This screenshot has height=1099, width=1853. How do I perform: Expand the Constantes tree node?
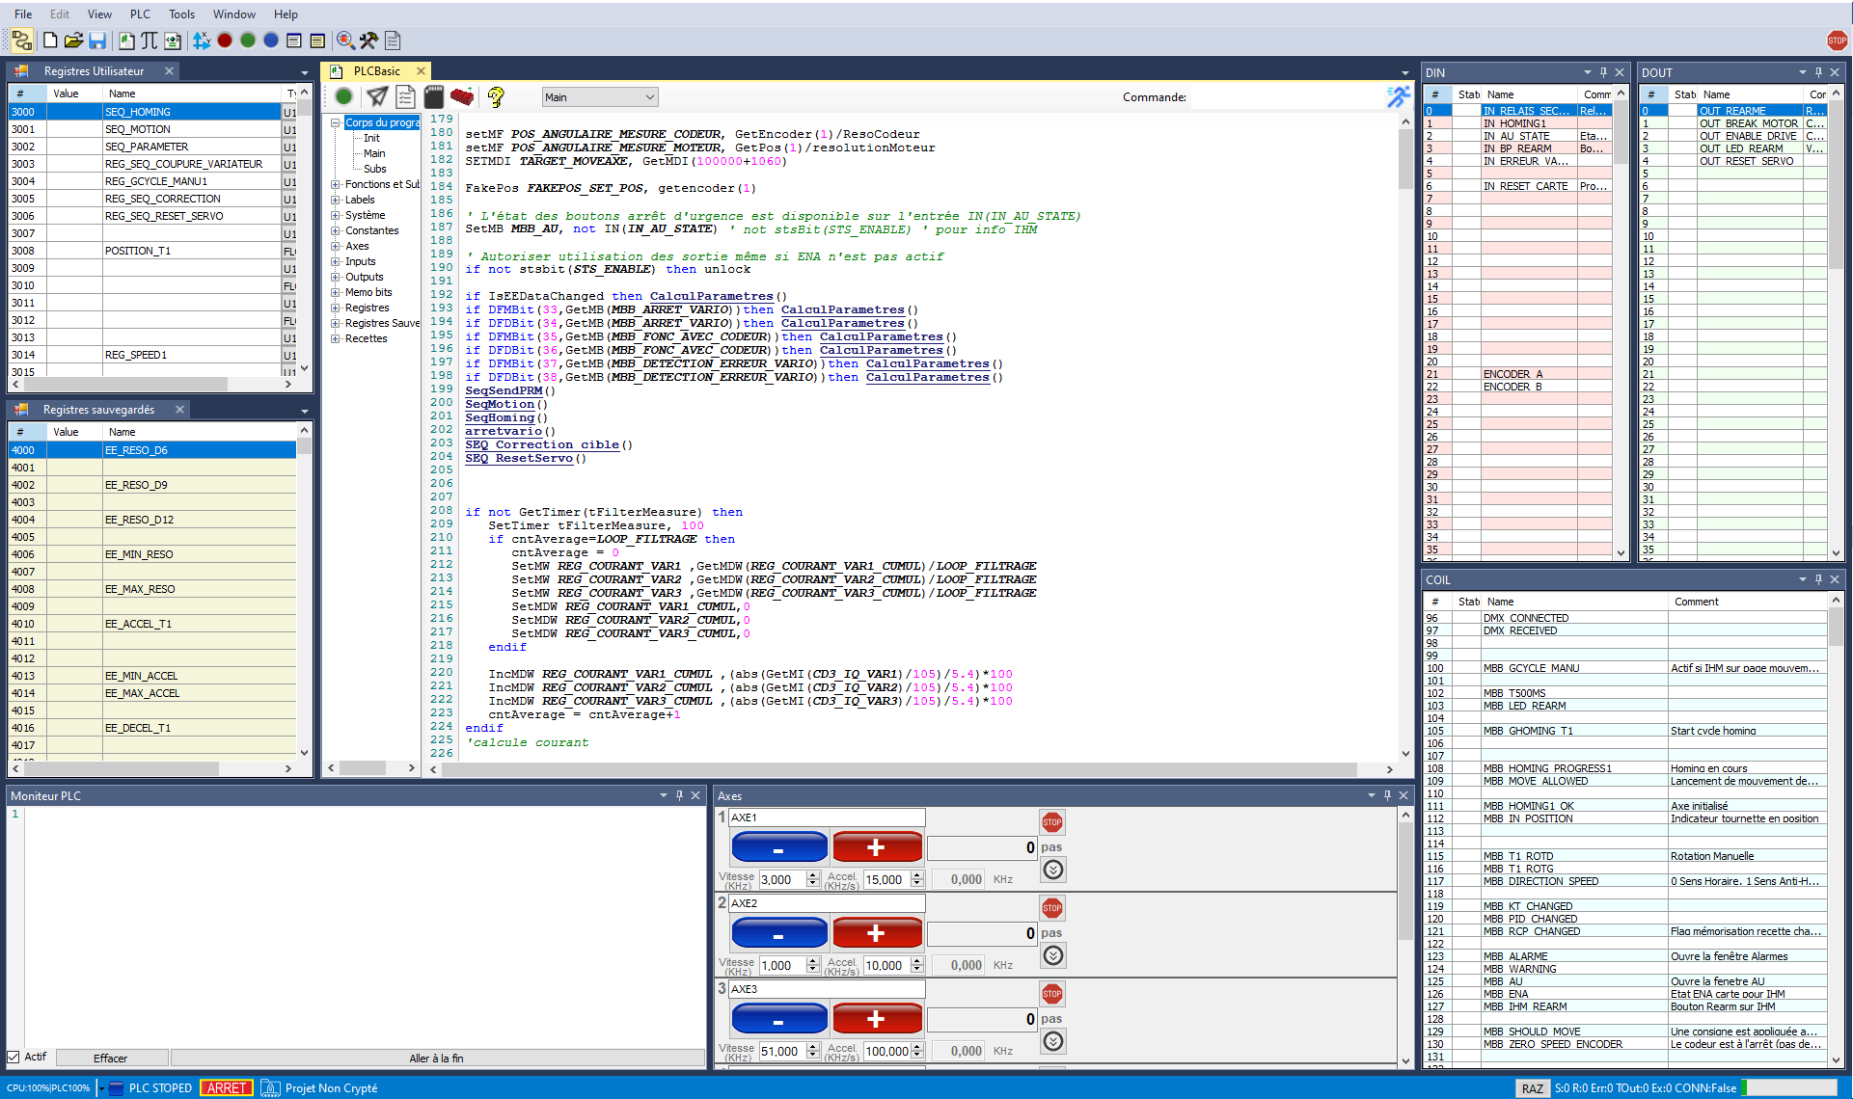pos(336,230)
